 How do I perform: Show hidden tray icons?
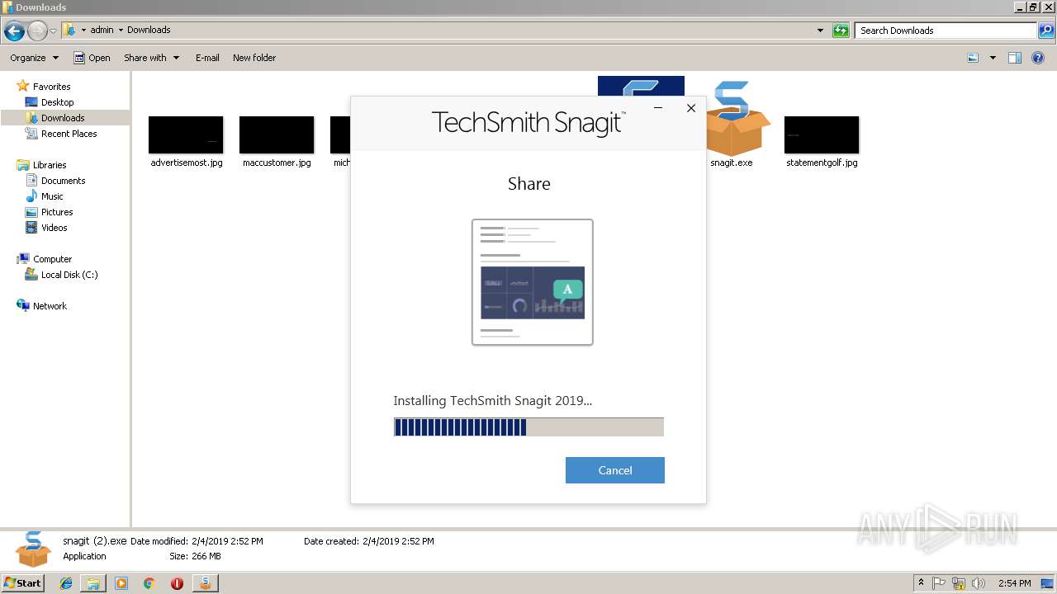tap(922, 583)
